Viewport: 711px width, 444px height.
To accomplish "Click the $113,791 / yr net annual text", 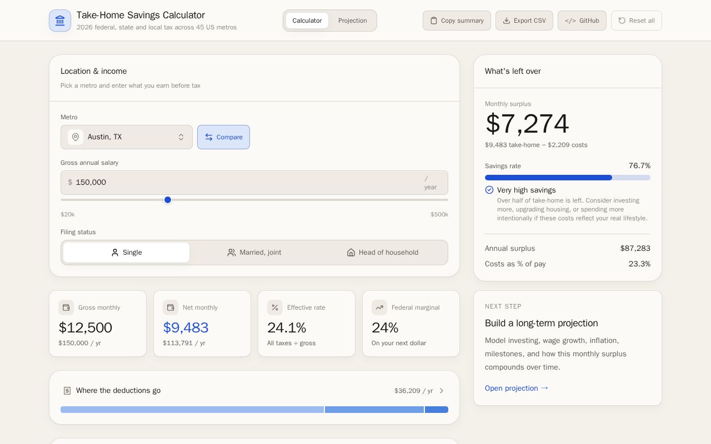I will coord(184,343).
